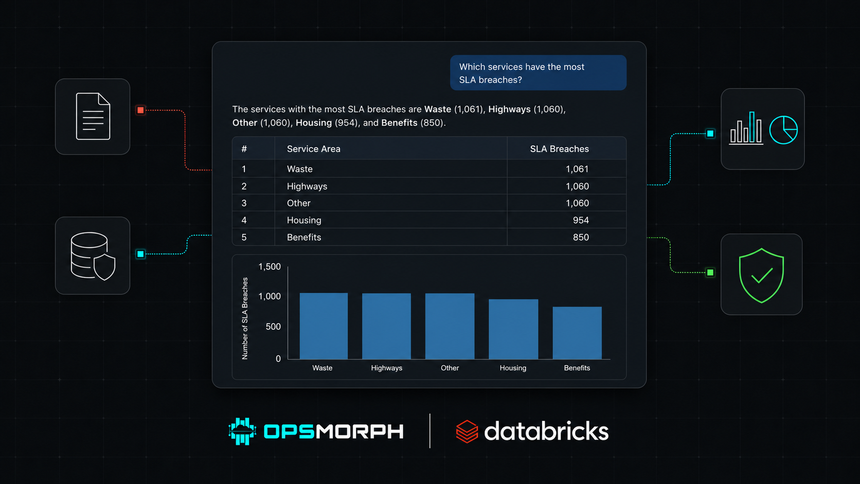The height and width of the screenshot is (484, 860).
Task: Click the value 1,061 in the table
Action: (x=577, y=169)
